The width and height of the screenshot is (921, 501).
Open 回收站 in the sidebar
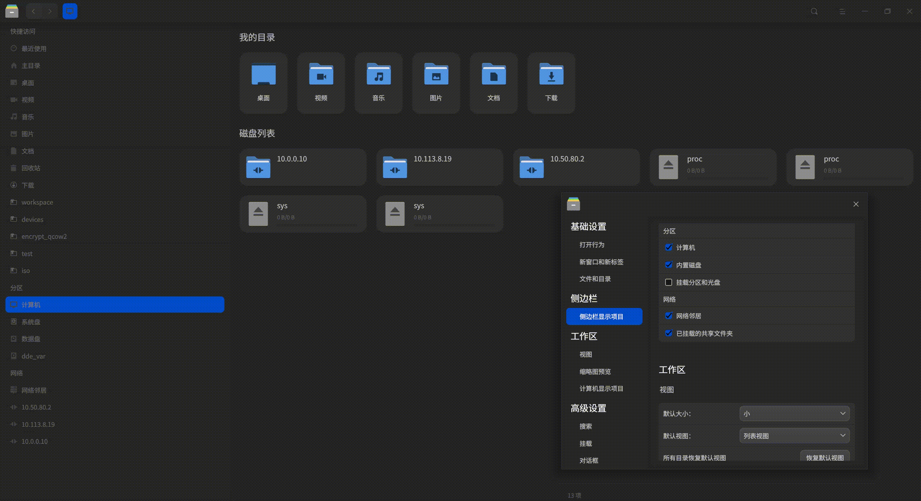coord(115,168)
